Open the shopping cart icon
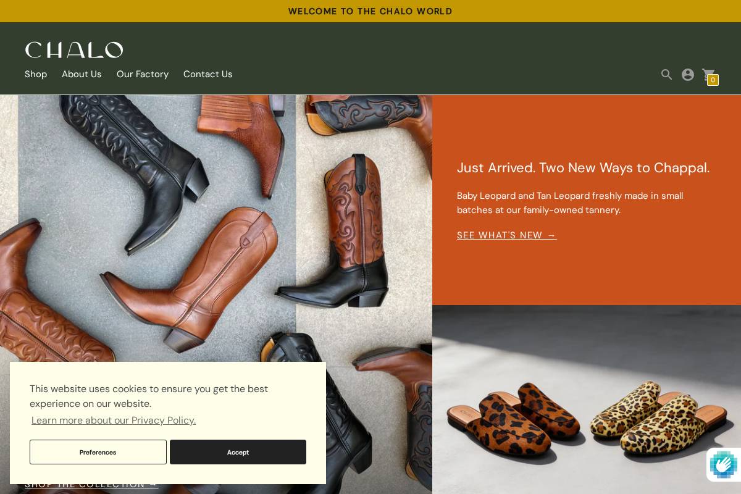741x494 pixels. [708, 75]
